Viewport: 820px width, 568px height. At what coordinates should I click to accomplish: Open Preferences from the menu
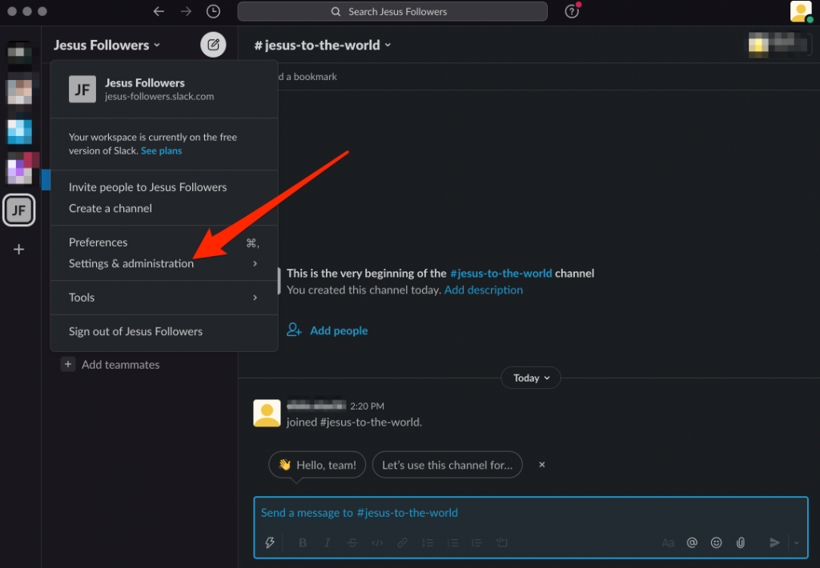coord(163,242)
